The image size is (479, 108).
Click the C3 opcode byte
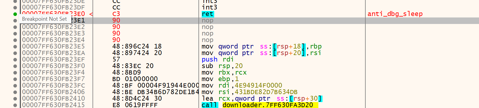(116, 14)
